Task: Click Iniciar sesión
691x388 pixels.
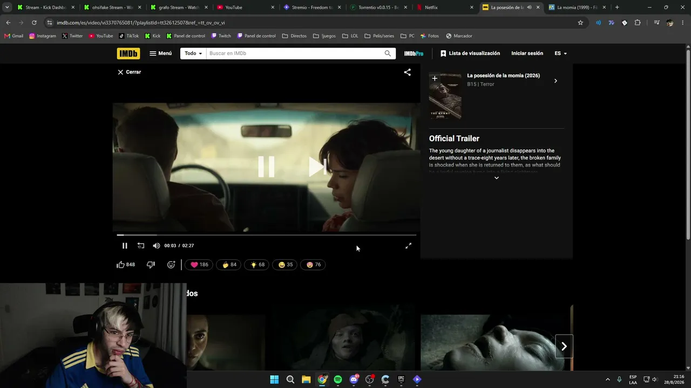Action: coord(527,53)
